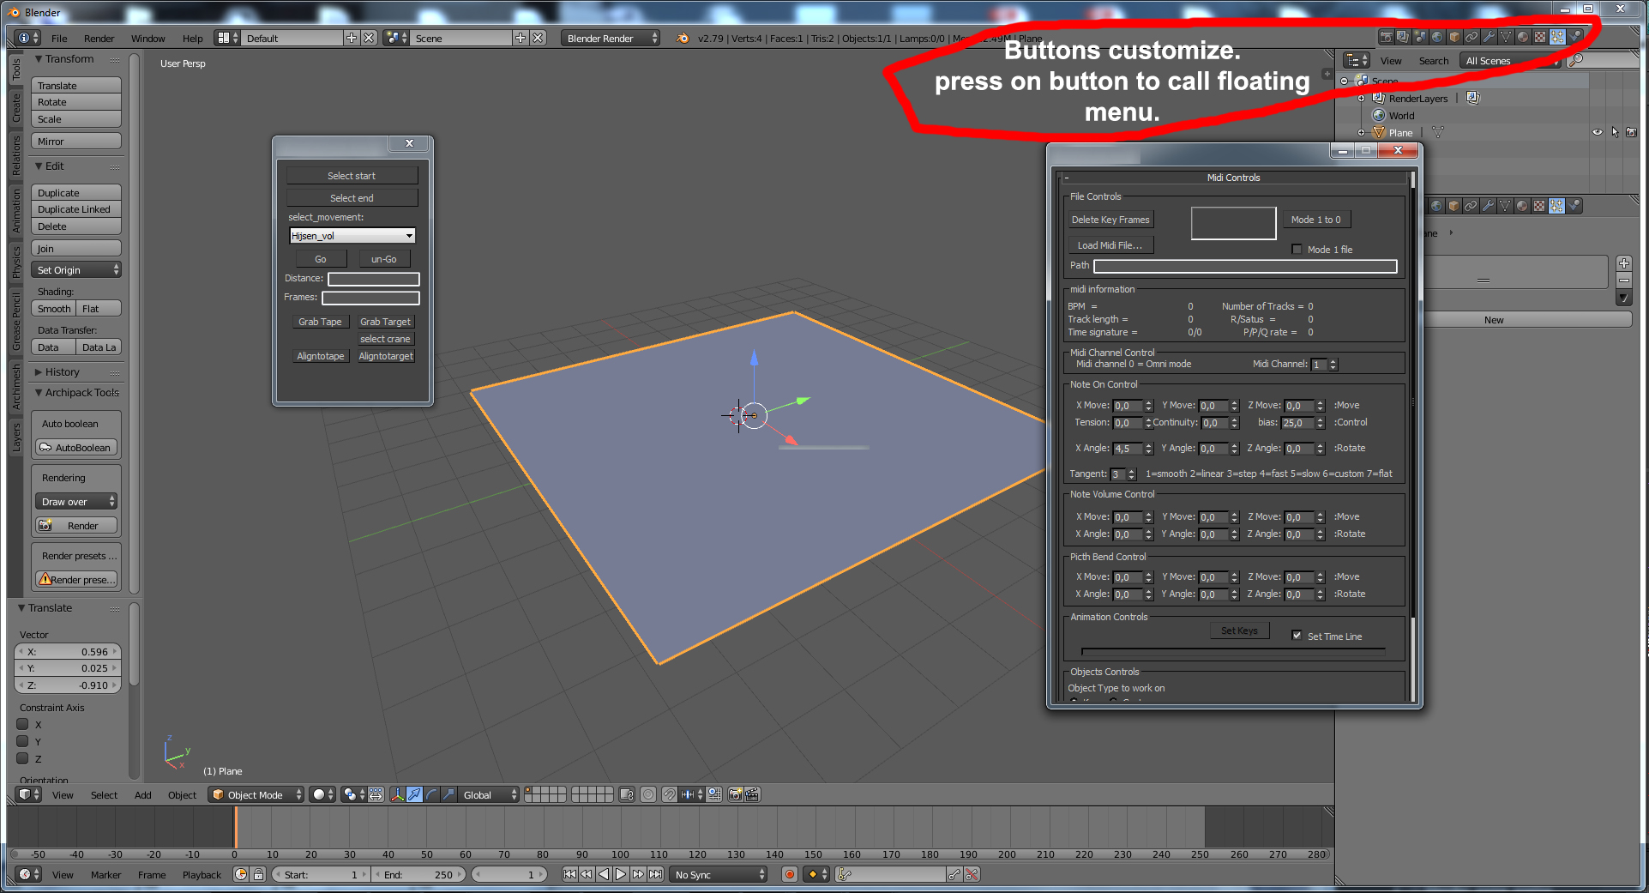Open the Physics tab in the Properties editor header
Image resolution: width=1649 pixels, height=893 pixels.
point(1574,206)
